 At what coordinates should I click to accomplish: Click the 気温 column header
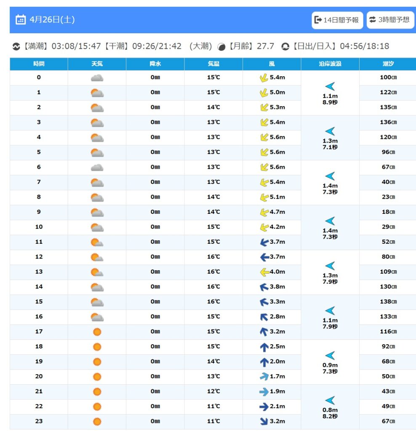click(213, 64)
